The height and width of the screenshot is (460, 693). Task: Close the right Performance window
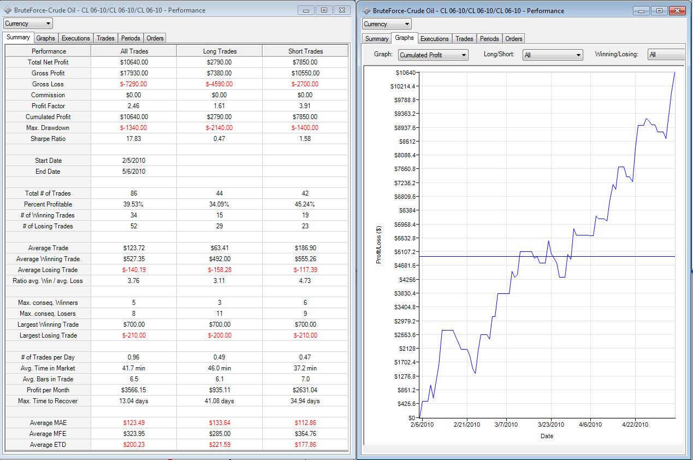click(x=678, y=10)
